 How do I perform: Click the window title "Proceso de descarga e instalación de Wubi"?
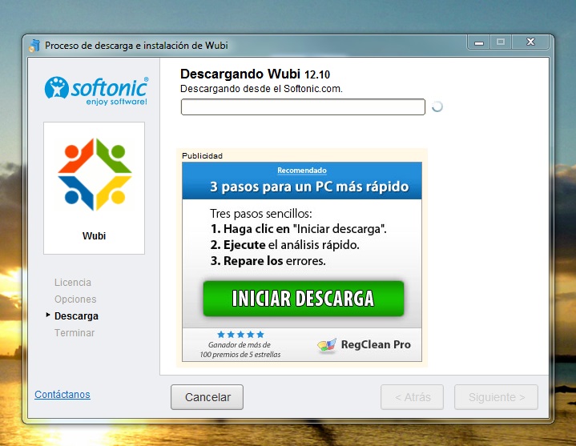(x=136, y=46)
